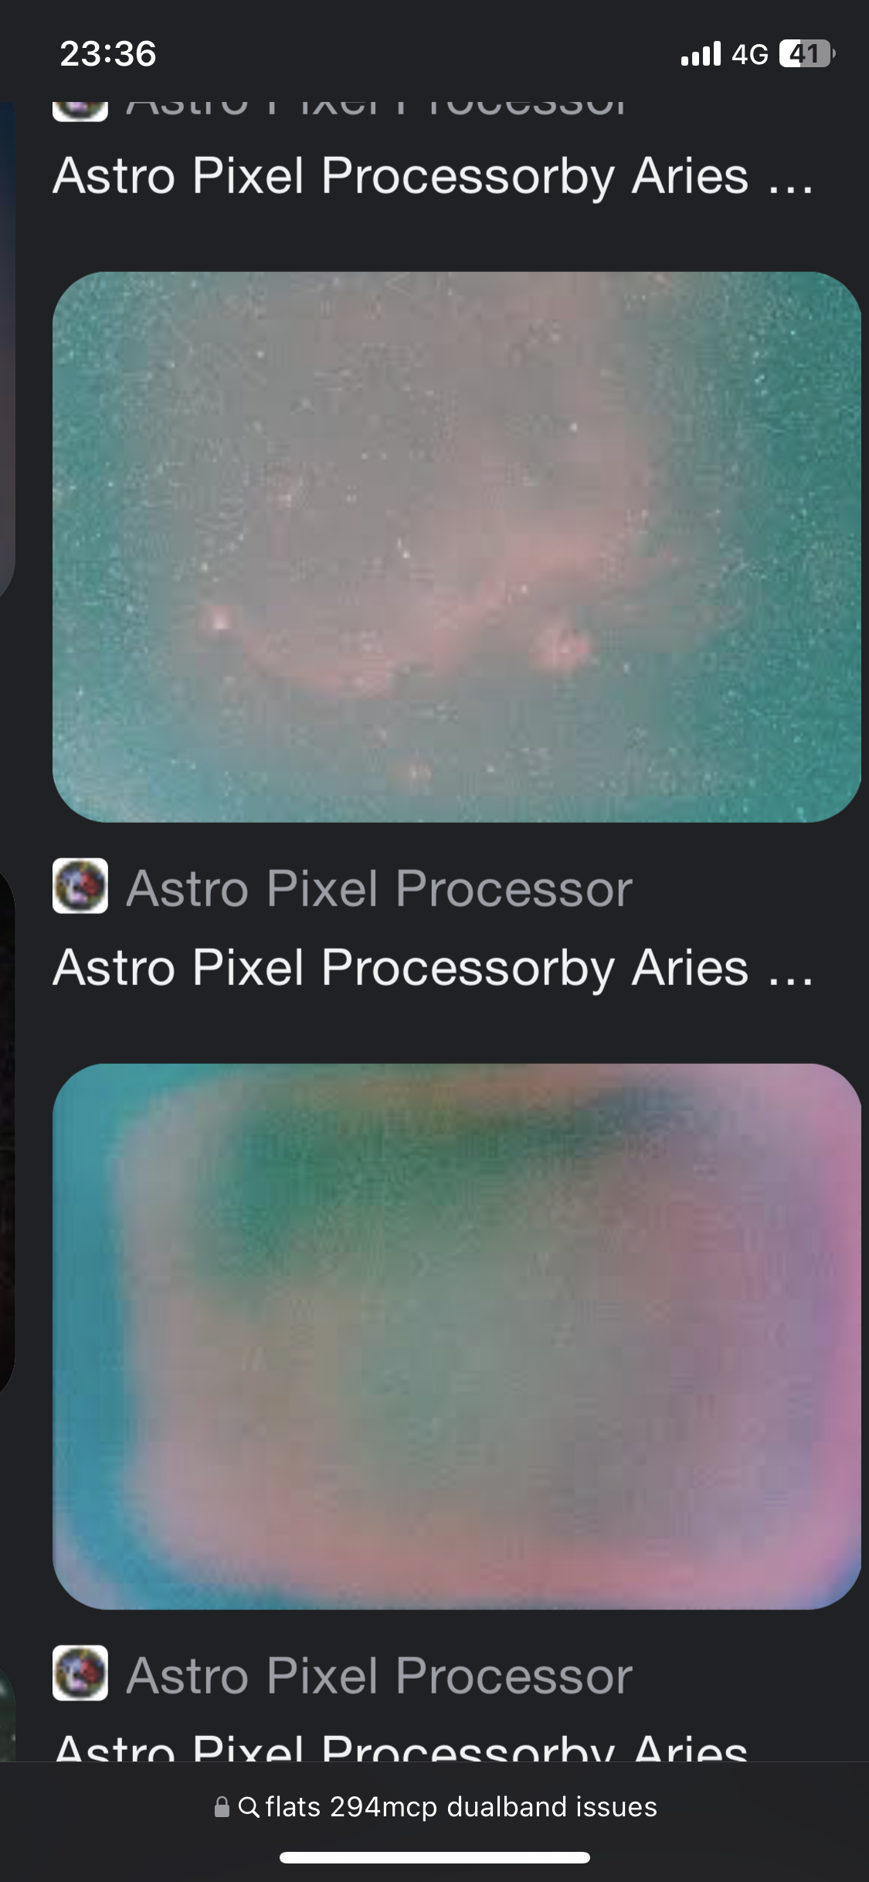Open the pink nebula image result
Screen dimensions: 869x1882
(457, 547)
